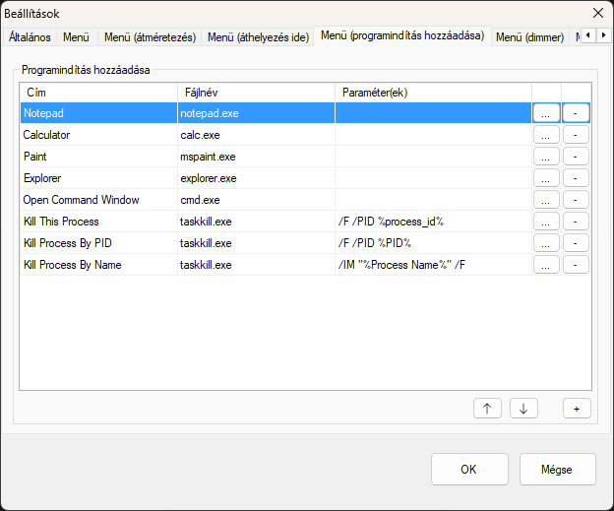
Task: Browse file for Kill This Process row
Action: tap(546, 222)
